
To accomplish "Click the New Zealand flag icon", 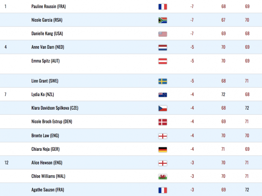I will [163, 95].
